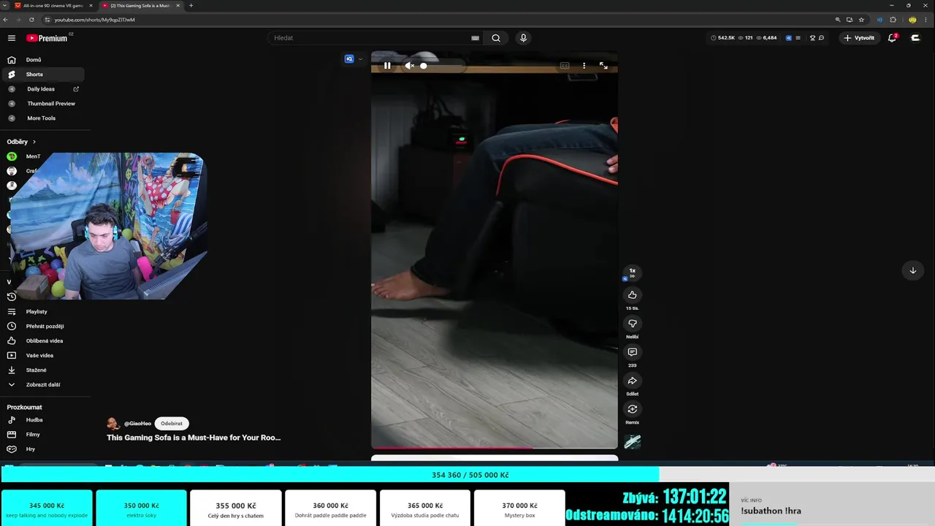Open Vaše videa in sidebar
The width and height of the screenshot is (935, 526).
pyautogui.click(x=44, y=356)
